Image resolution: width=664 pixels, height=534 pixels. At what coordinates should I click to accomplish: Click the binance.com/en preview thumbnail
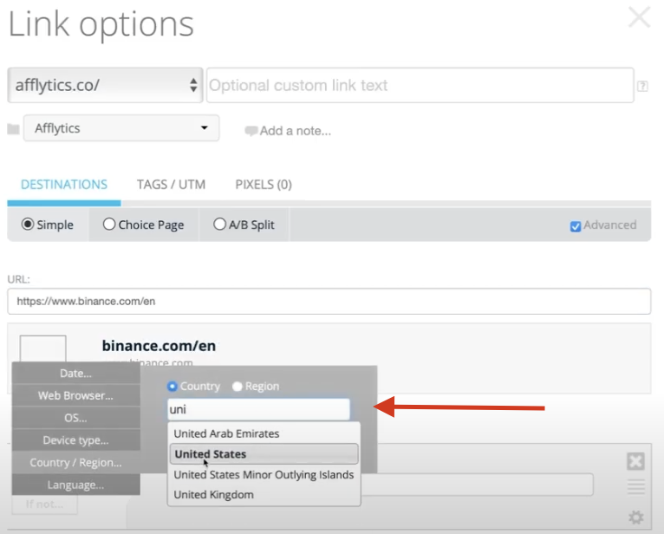[x=42, y=348]
